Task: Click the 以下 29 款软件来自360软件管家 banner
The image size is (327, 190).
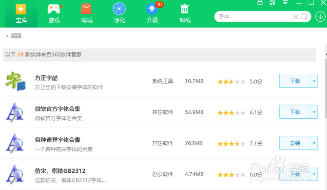Action: pyautogui.click(x=160, y=55)
